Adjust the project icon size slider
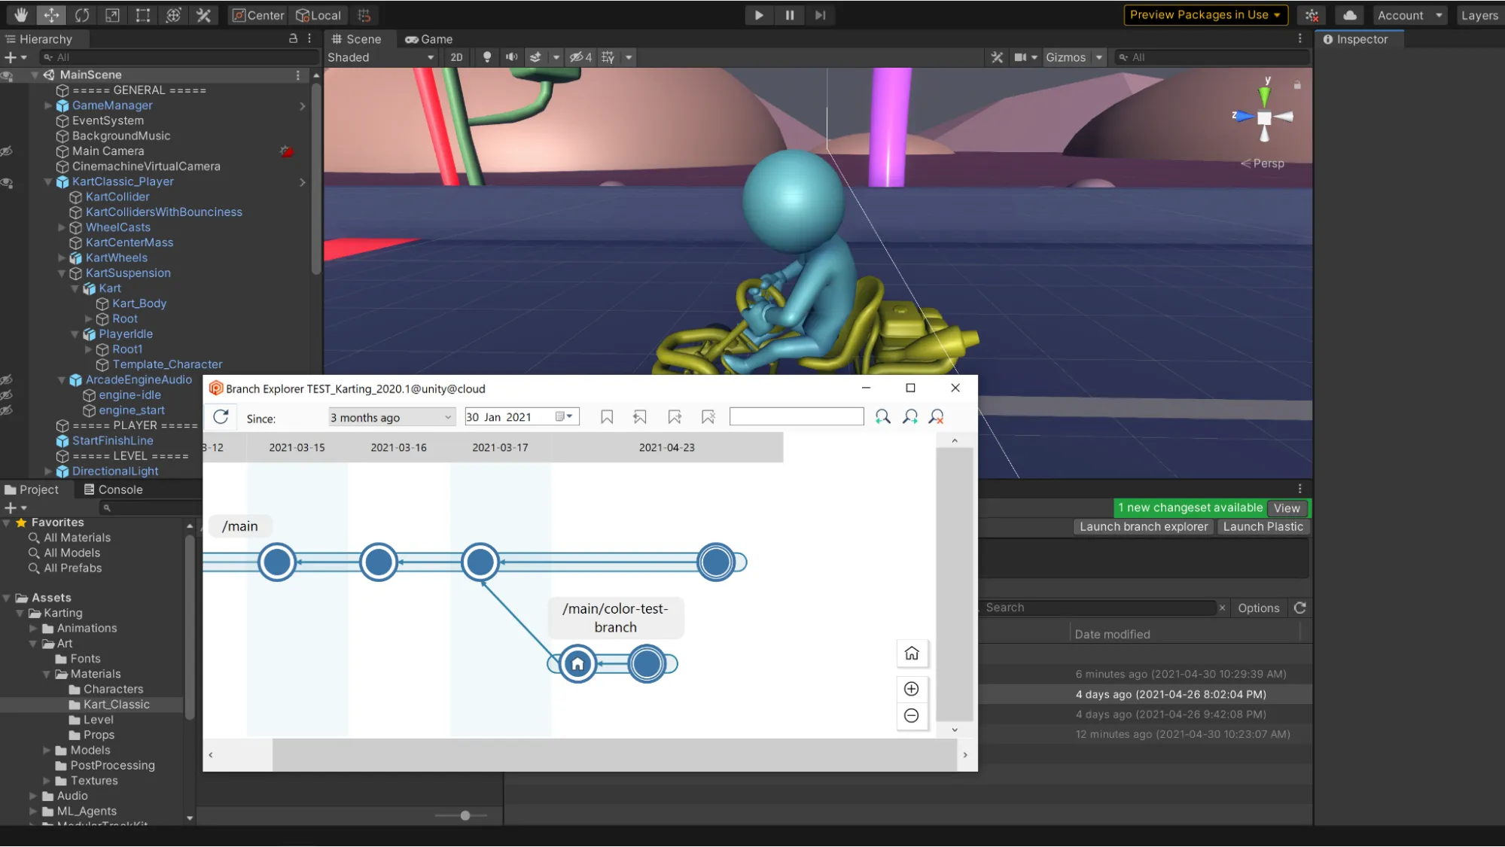This screenshot has width=1505, height=847. pyautogui.click(x=465, y=815)
